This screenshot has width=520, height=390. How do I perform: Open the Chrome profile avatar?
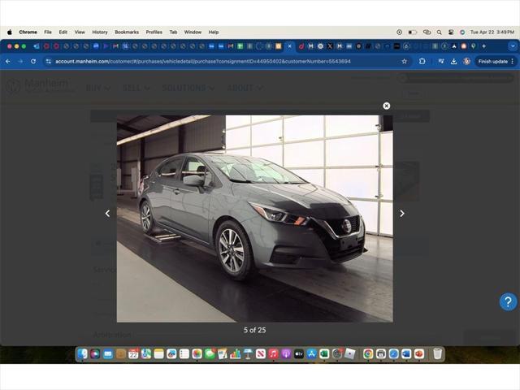[x=466, y=62]
